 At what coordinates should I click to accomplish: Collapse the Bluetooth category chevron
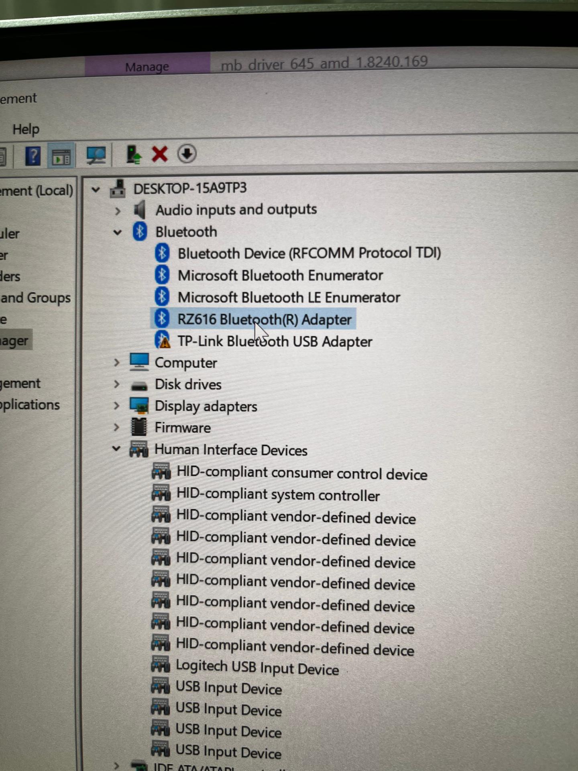118,232
